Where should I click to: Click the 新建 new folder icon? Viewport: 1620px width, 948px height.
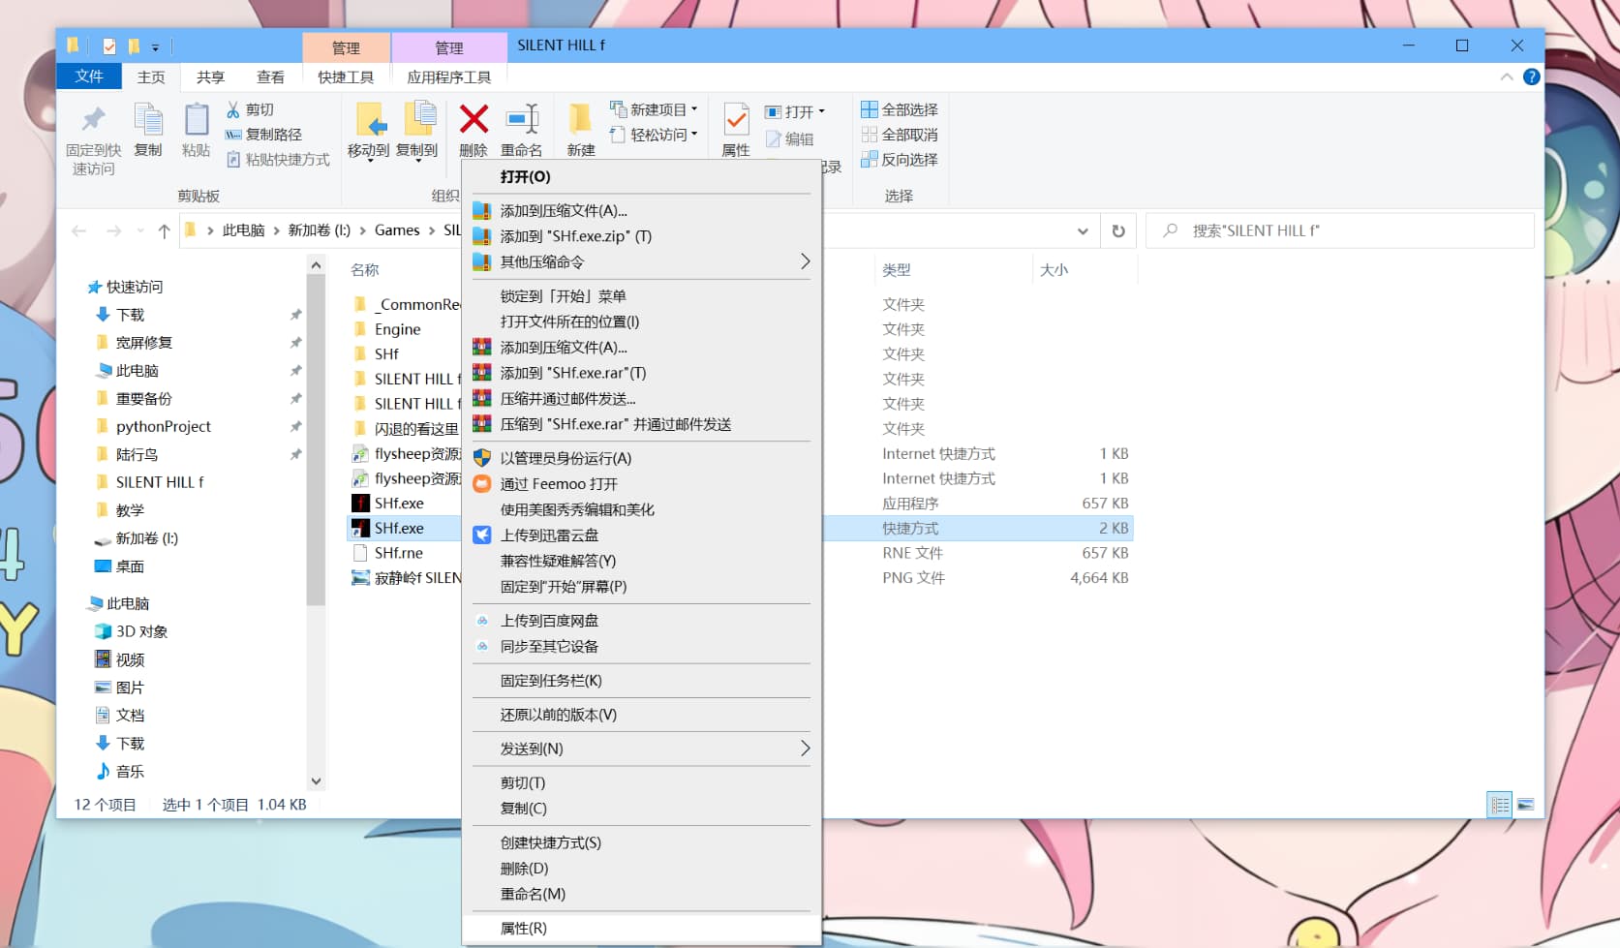coord(580,119)
